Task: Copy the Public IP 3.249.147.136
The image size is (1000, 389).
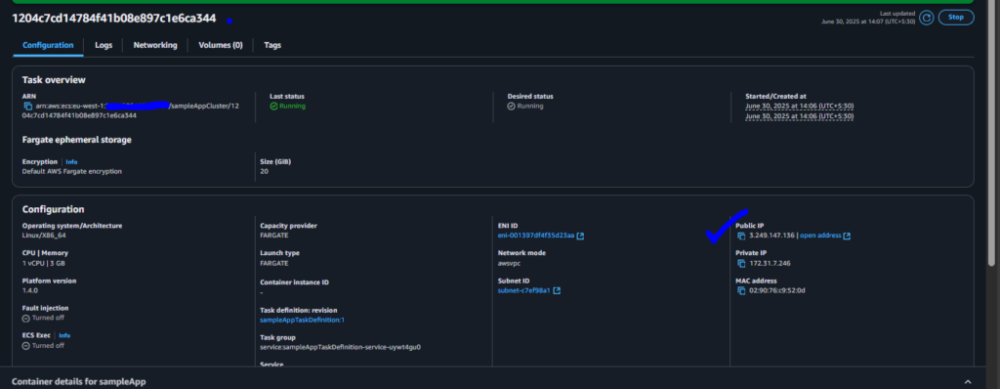Action: tap(741, 236)
